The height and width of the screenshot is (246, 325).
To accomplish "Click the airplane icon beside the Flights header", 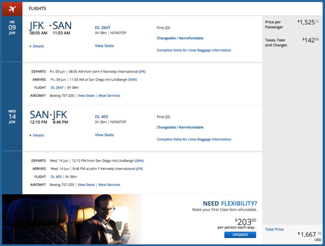I will click(x=12, y=9).
